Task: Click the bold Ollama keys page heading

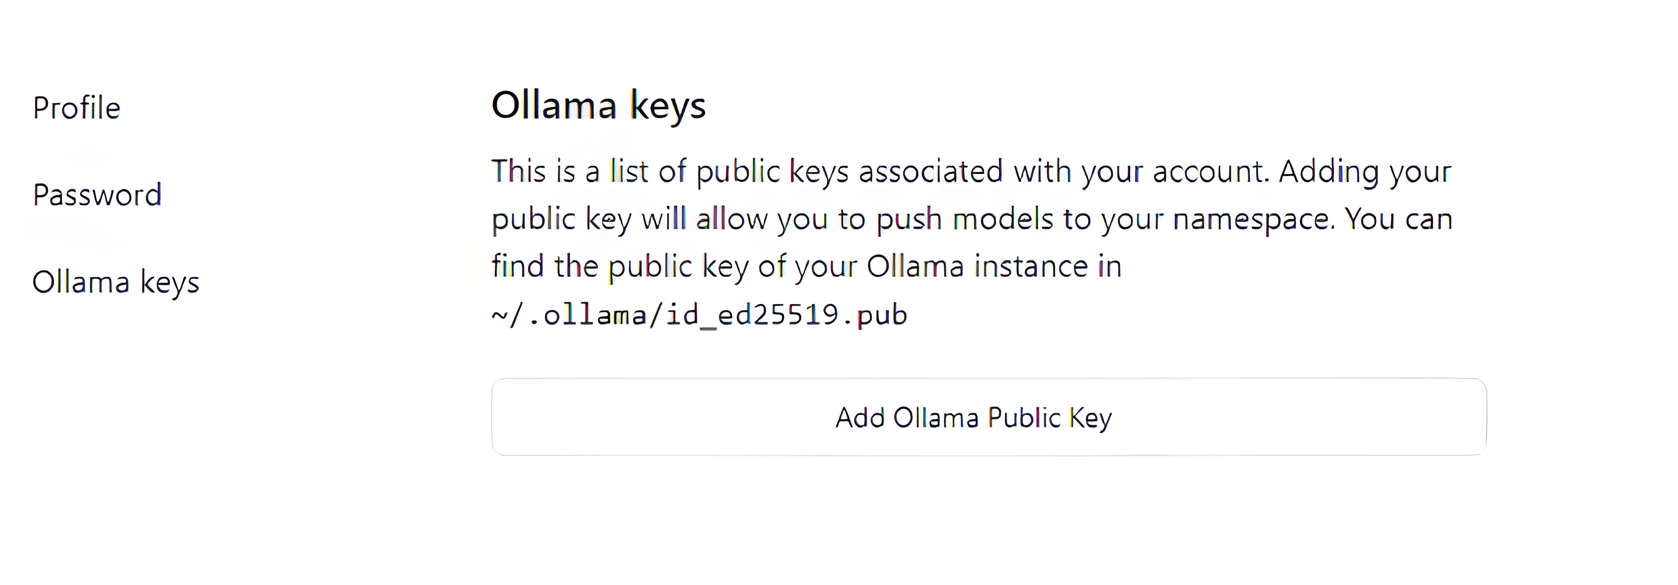Action: (x=598, y=105)
